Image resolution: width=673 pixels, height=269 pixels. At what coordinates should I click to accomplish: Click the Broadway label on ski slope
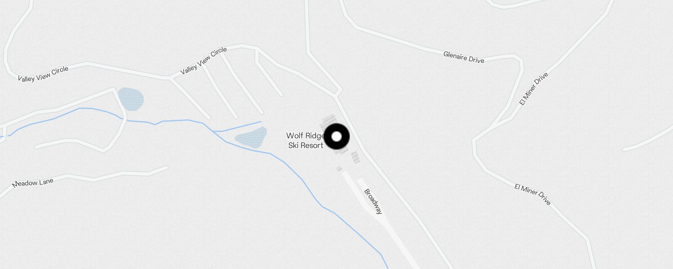[x=374, y=201]
